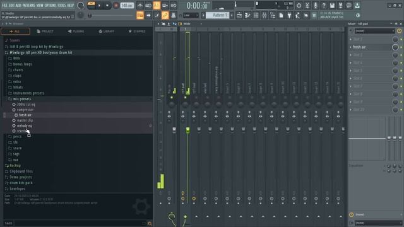Click the tempo tapper person icon

pos(297,15)
